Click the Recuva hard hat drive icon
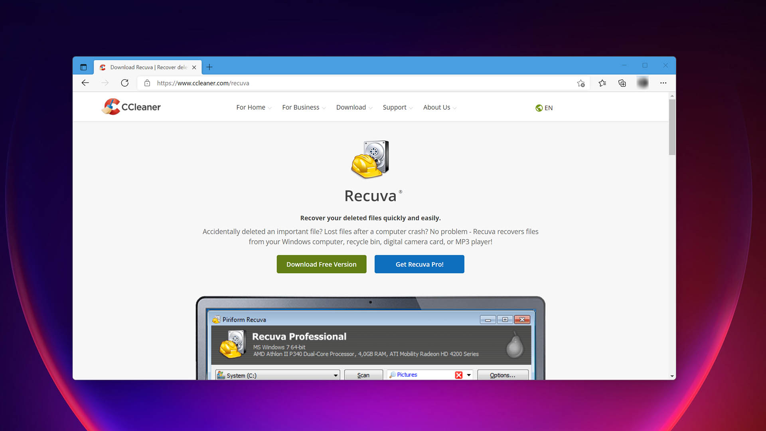This screenshot has width=766, height=431. coord(370,159)
